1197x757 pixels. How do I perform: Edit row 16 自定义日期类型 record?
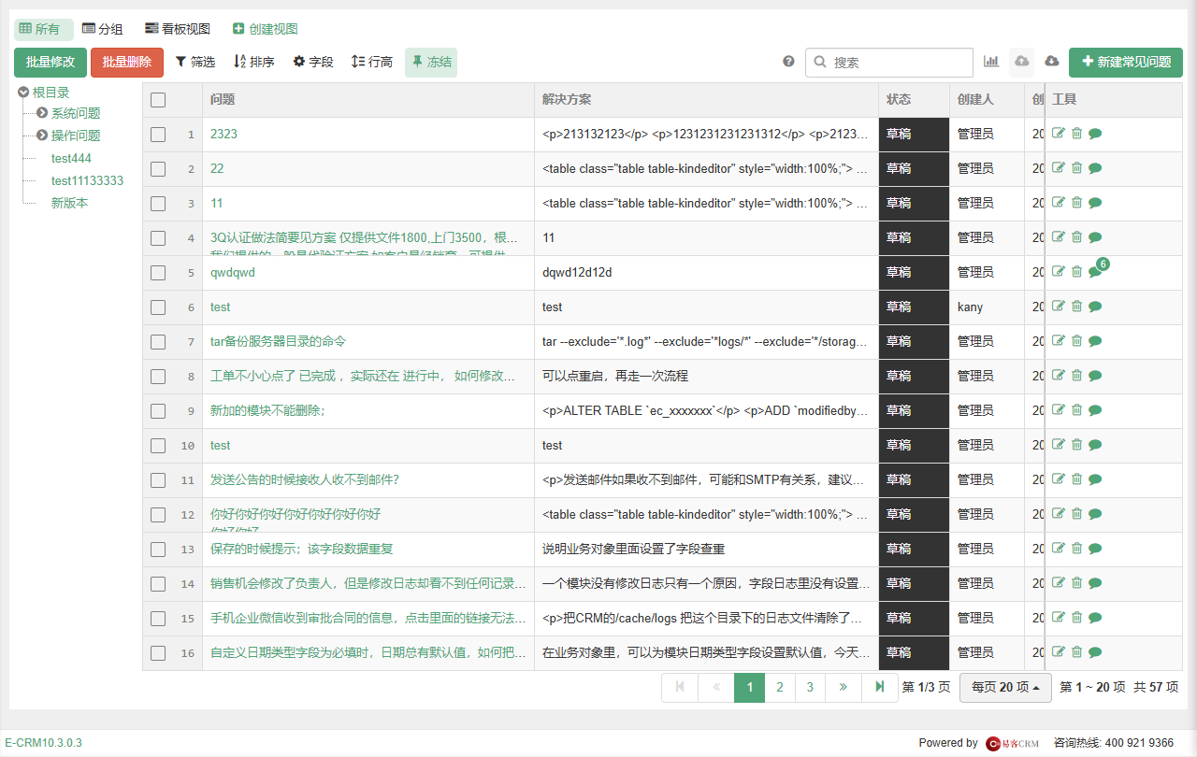(1059, 652)
